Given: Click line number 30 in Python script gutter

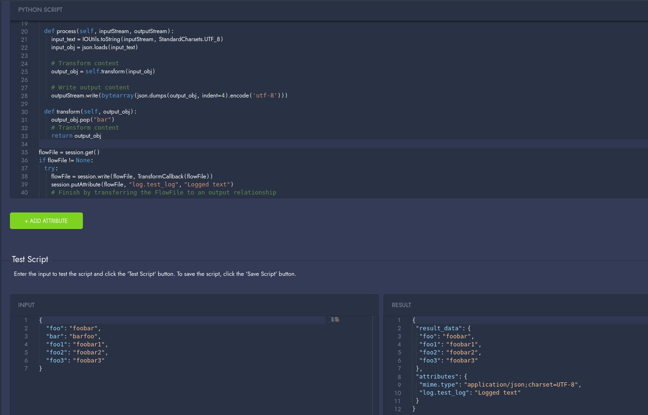Looking at the screenshot, I should 24,112.
